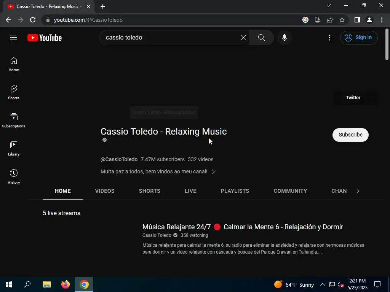Open the Windows notification center
This screenshot has height=292, width=390.
pos(377,284)
